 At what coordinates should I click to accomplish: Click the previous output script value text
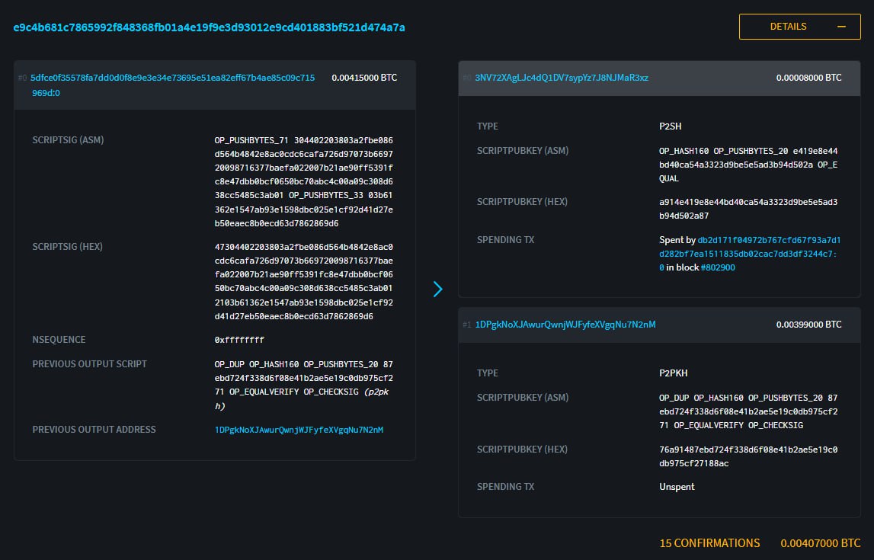pyautogui.click(x=304, y=385)
